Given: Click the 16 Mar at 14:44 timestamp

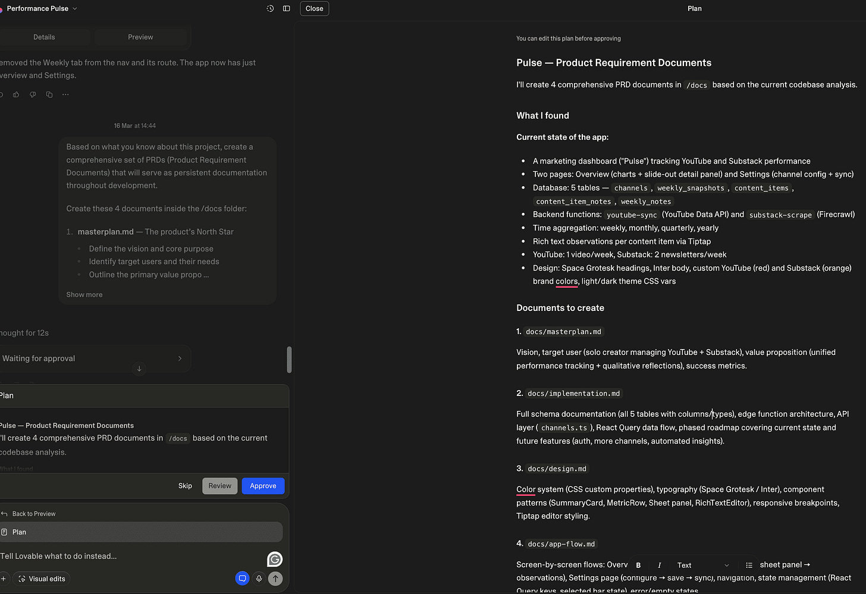Looking at the screenshot, I should tap(135, 125).
